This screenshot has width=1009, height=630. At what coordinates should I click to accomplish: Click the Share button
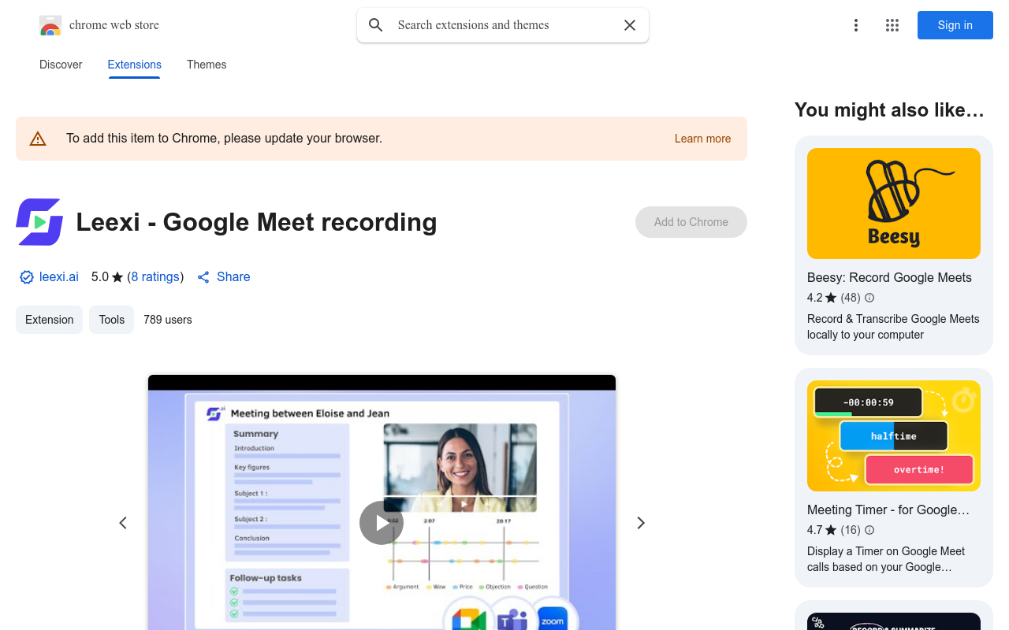coord(224,277)
